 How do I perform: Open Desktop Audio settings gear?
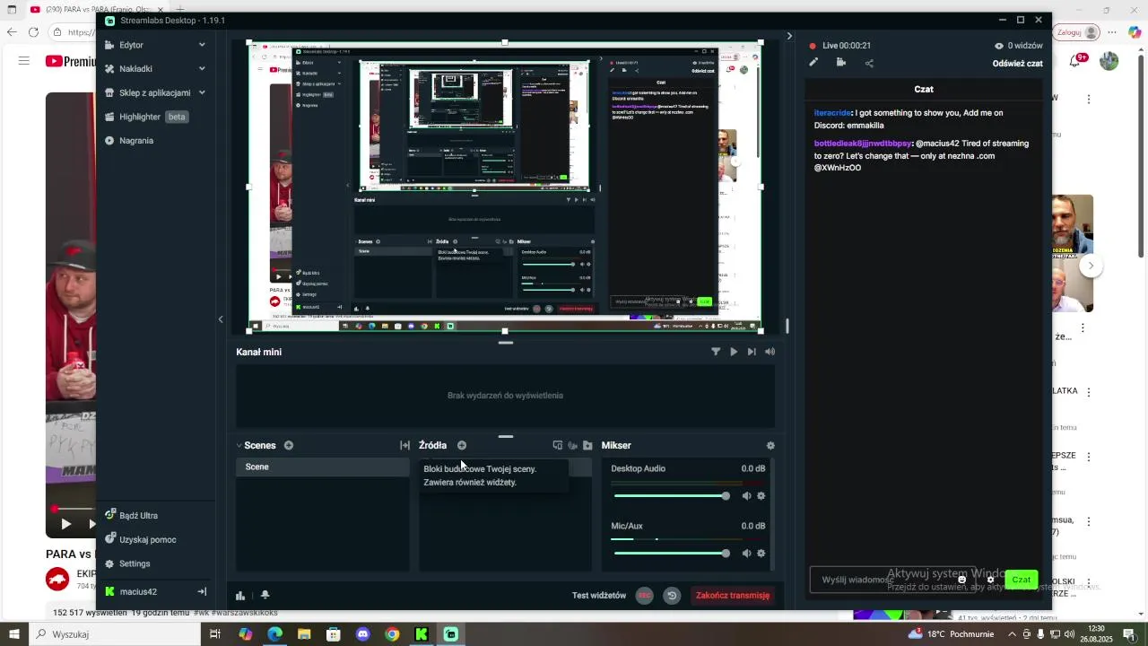pos(761,496)
